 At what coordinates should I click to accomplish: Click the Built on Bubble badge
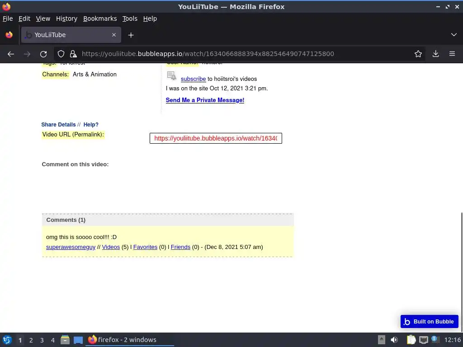430,322
